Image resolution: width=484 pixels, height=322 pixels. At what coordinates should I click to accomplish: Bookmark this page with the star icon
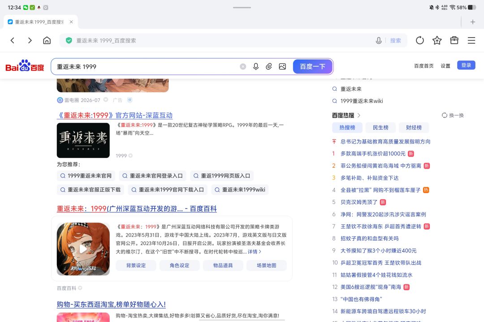click(x=437, y=40)
